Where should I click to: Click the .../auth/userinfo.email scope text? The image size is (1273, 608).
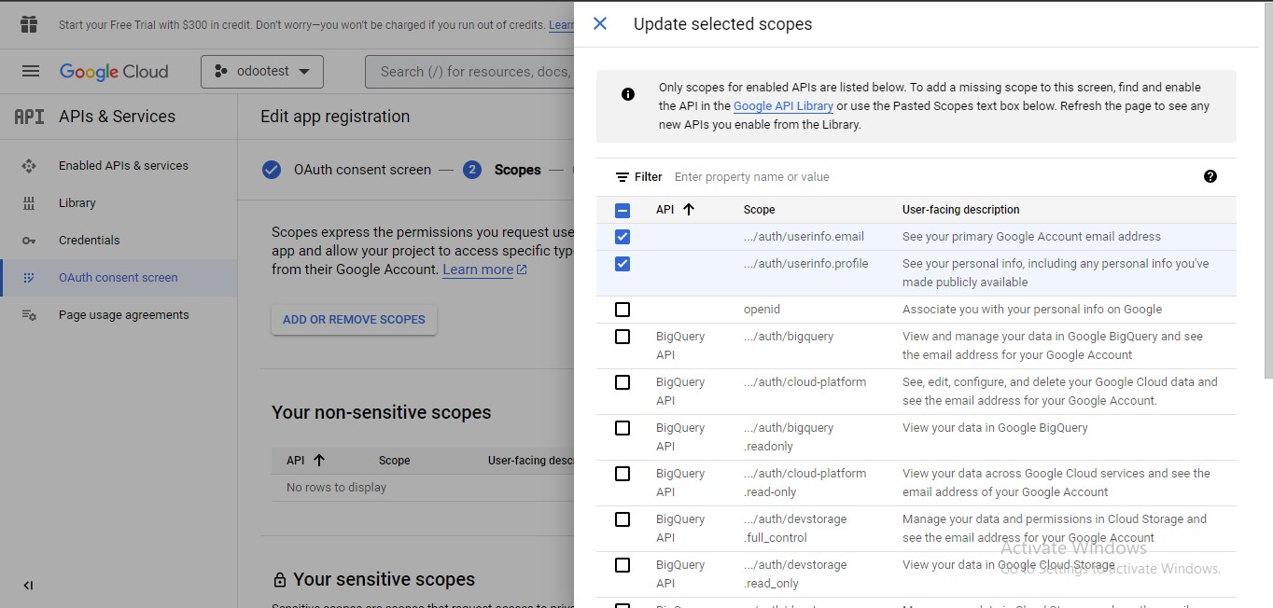(804, 237)
